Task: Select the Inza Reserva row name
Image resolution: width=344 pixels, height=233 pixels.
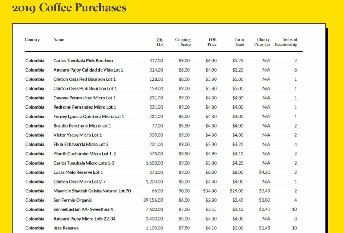Action: 66,228
